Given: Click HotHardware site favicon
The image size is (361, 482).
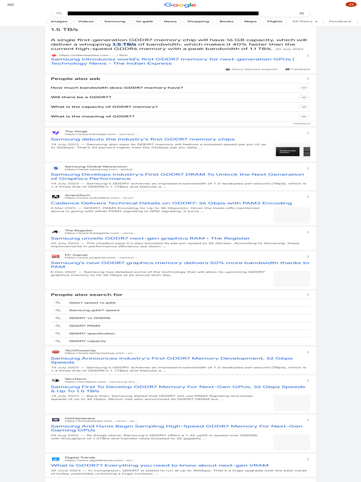Looking at the screenshot, I should [x=55, y=420].
